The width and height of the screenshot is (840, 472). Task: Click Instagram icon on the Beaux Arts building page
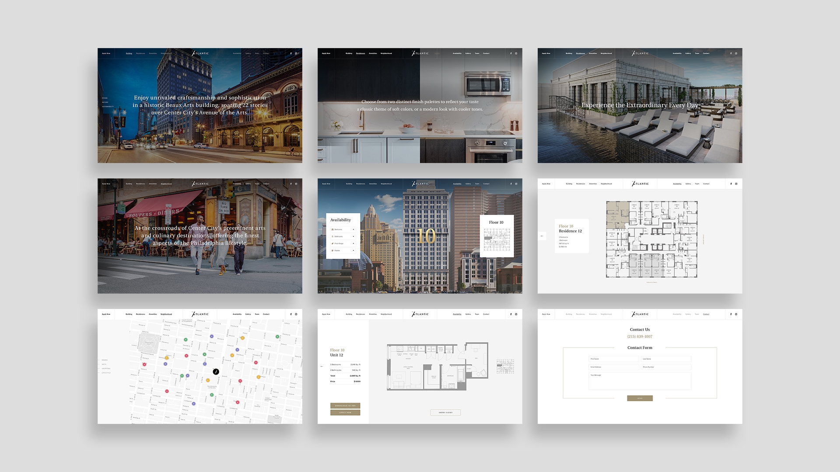(296, 54)
